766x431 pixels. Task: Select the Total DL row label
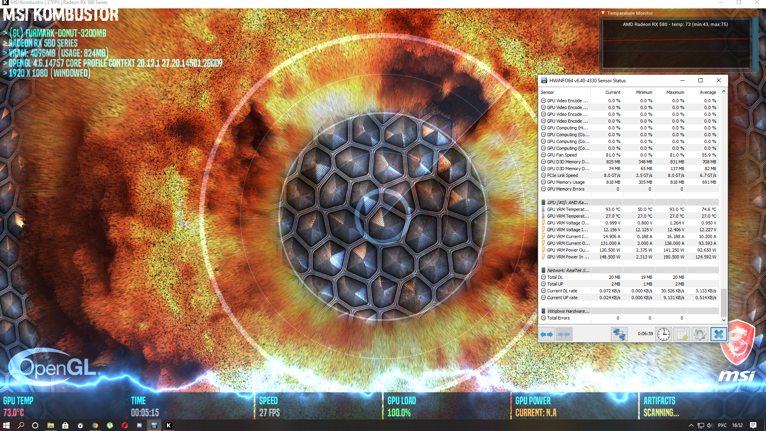coord(555,277)
